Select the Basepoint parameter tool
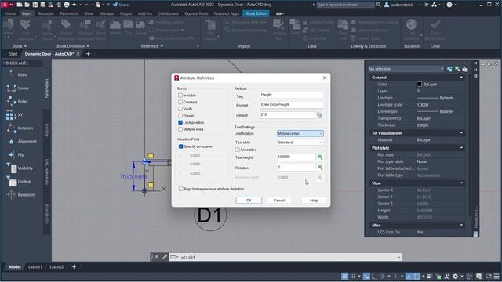Image resolution: width=502 pixels, height=282 pixels. pos(22,195)
